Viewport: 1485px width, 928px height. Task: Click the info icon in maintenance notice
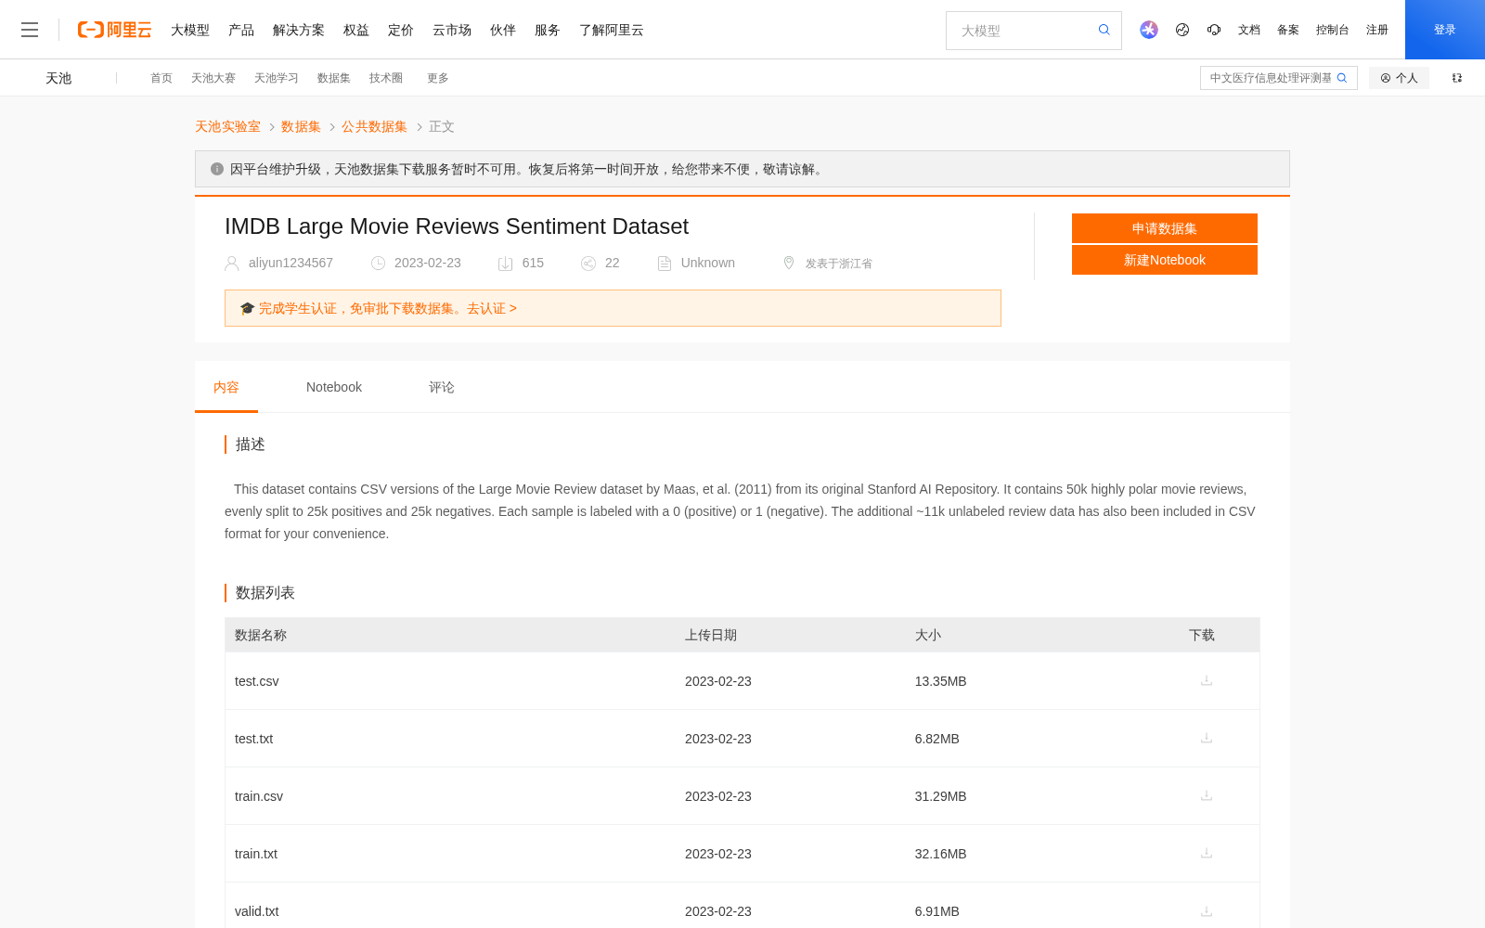tap(217, 169)
